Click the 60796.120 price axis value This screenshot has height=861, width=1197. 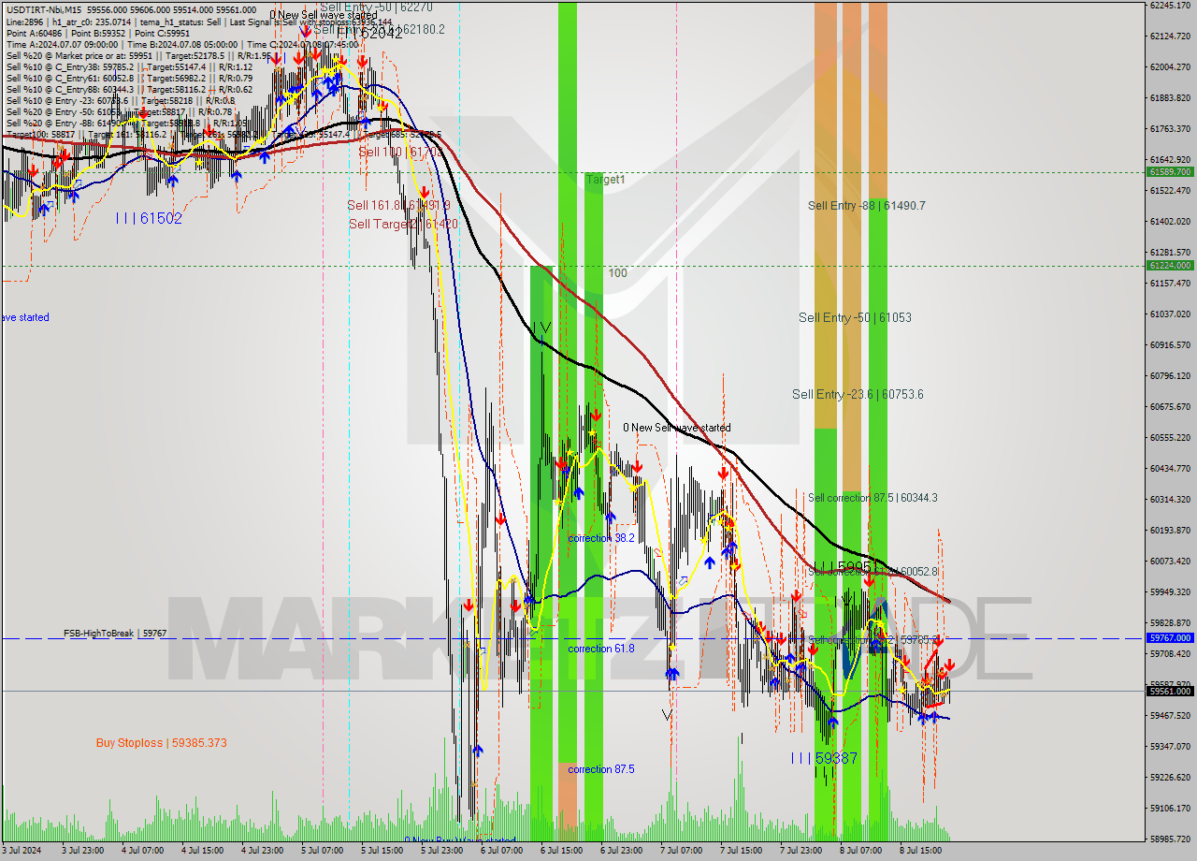click(x=1170, y=375)
